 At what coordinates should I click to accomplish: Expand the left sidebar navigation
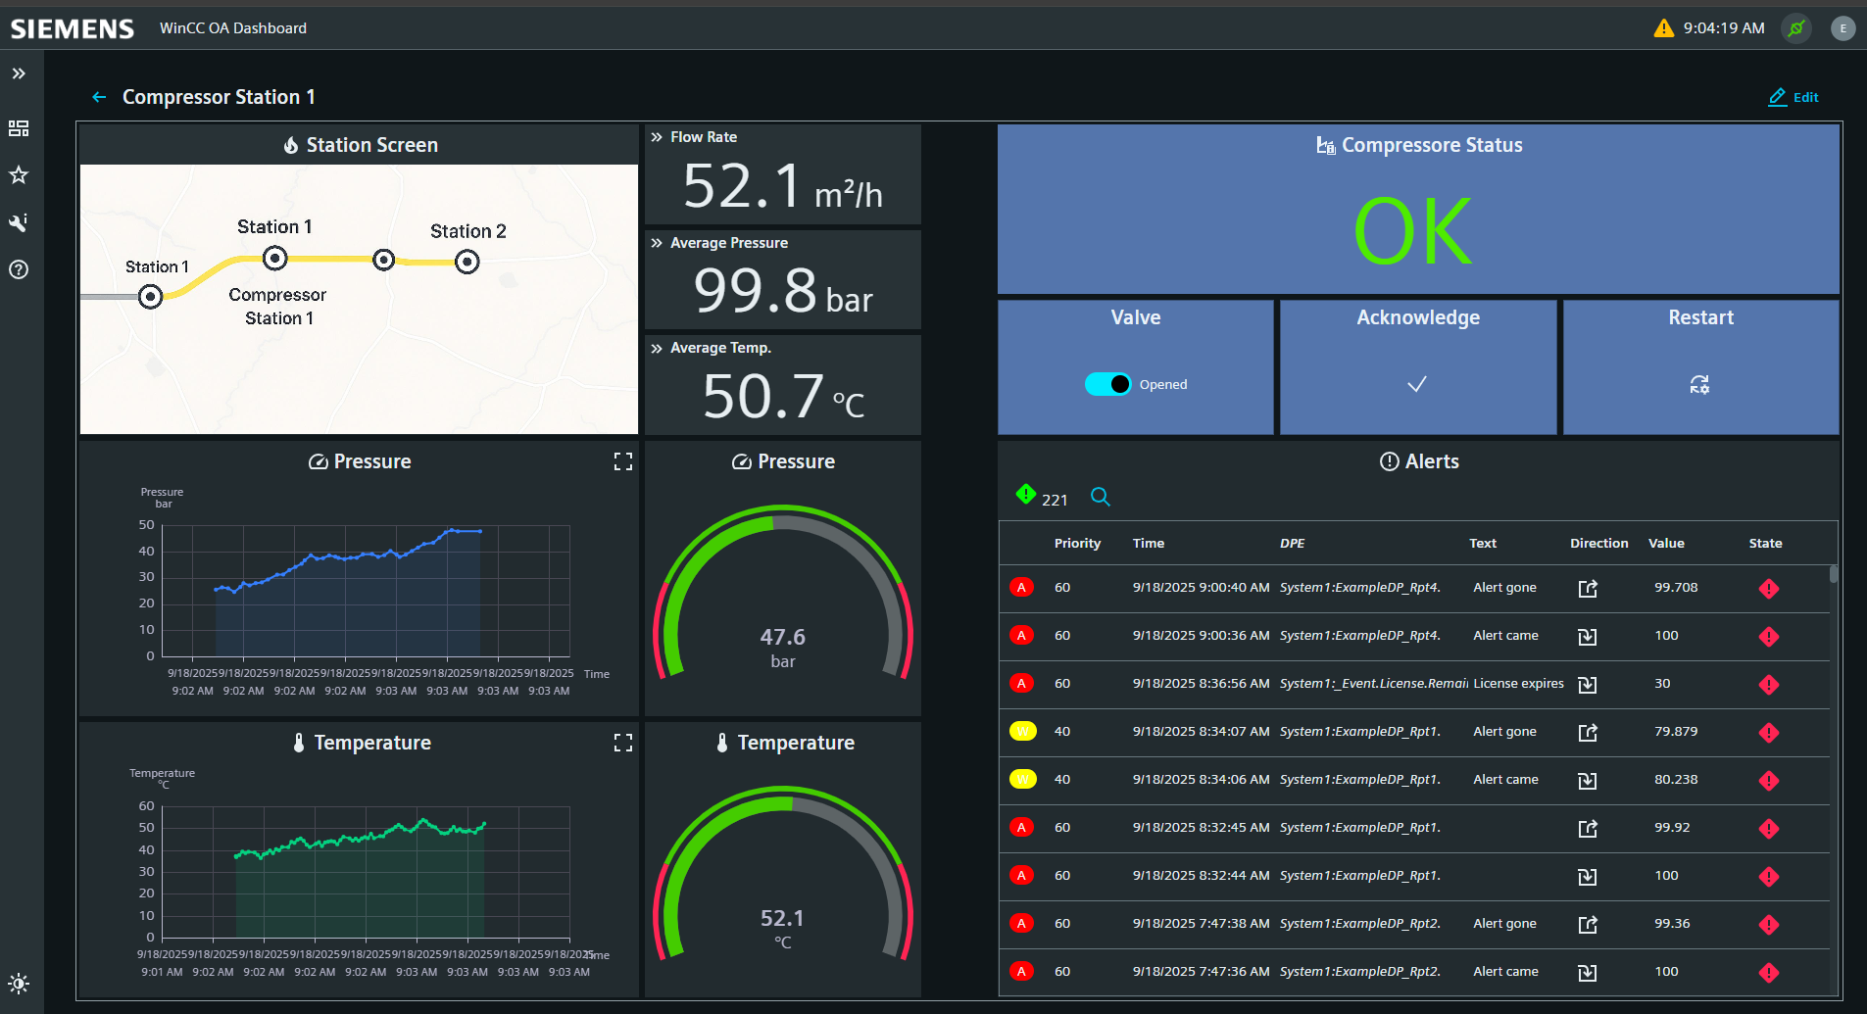[x=19, y=73]
